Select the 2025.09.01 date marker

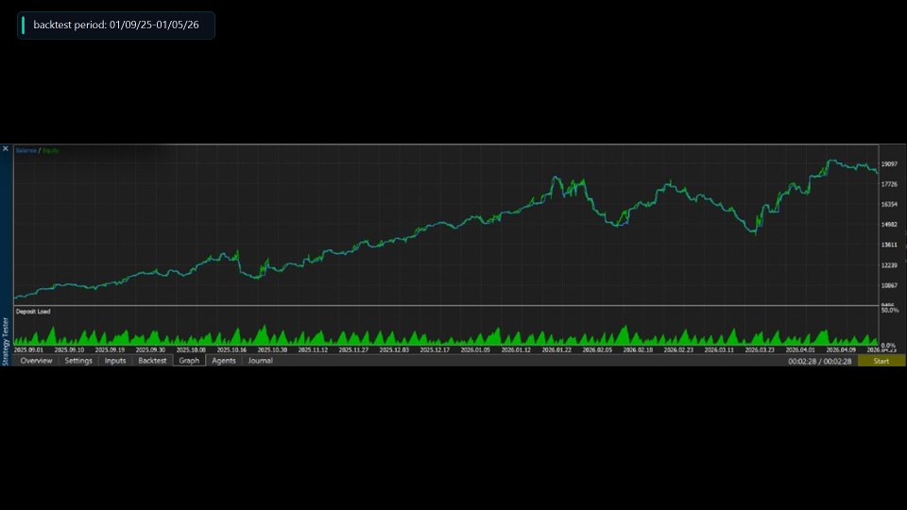[28, 349]
